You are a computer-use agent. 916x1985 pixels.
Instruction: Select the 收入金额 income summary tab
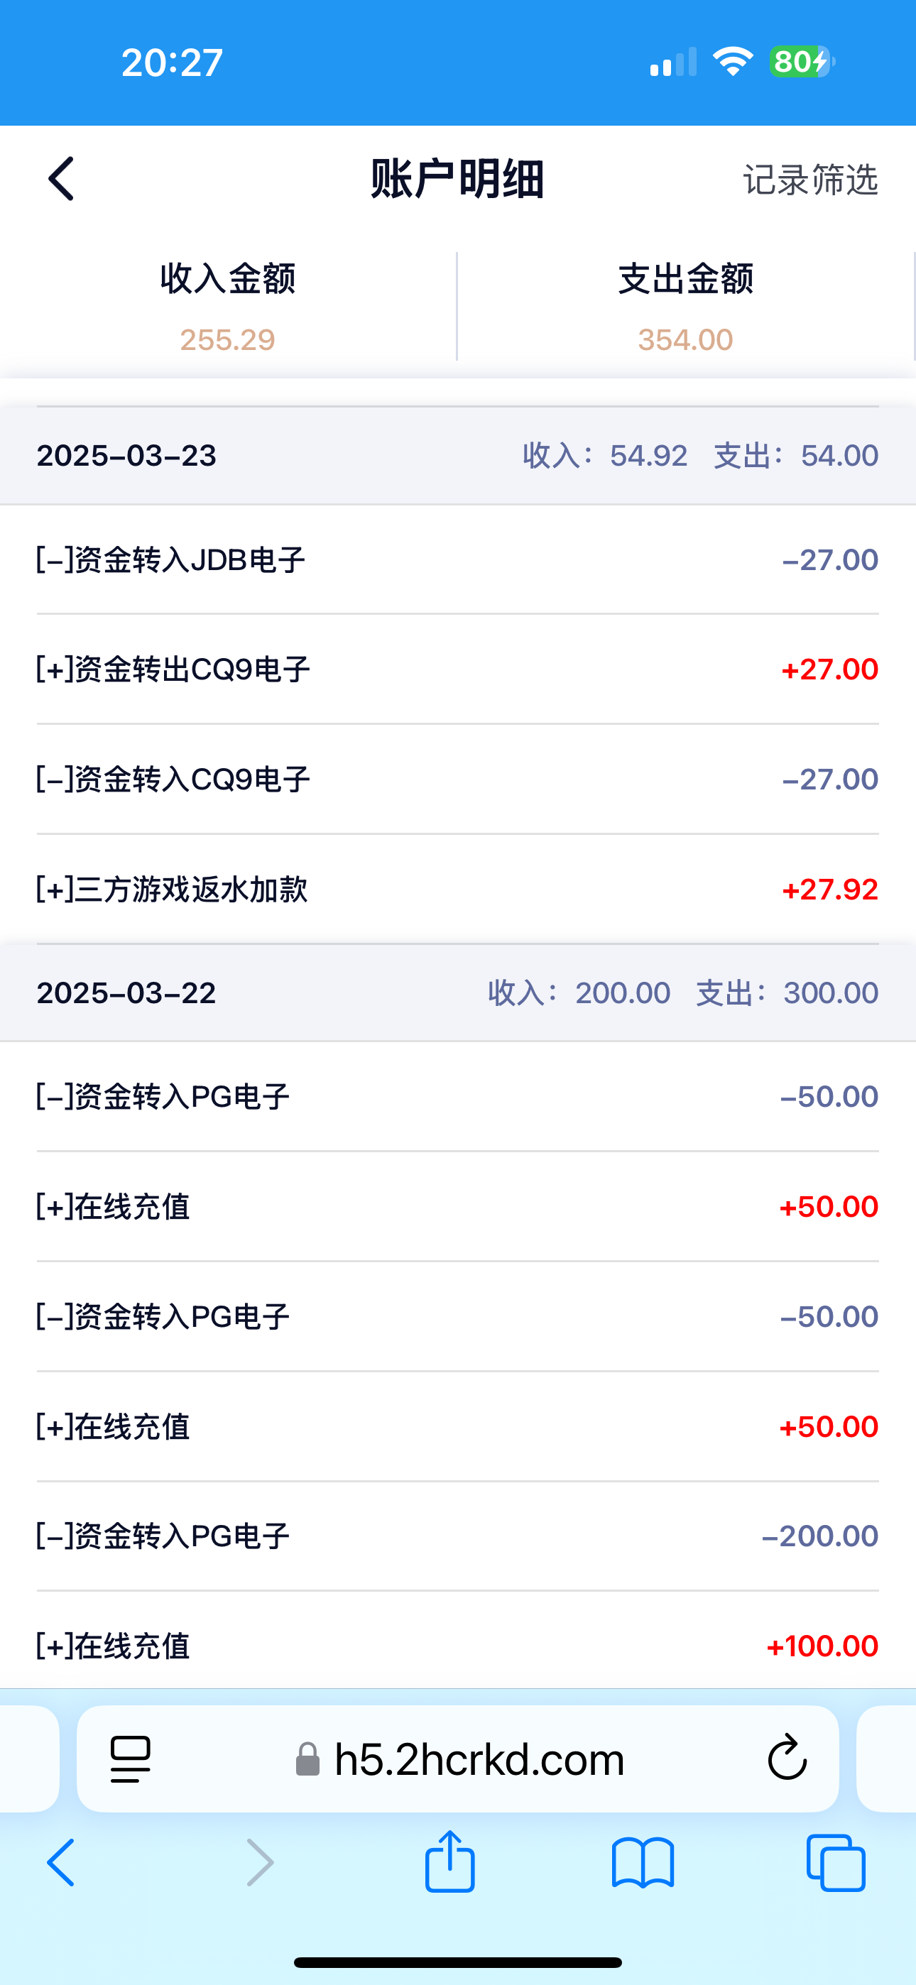[x=227, y=306]
